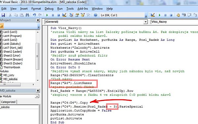Run macro from the standard toolbar play icon
Viewport: 198px width, 124px height.
[47, 15]
